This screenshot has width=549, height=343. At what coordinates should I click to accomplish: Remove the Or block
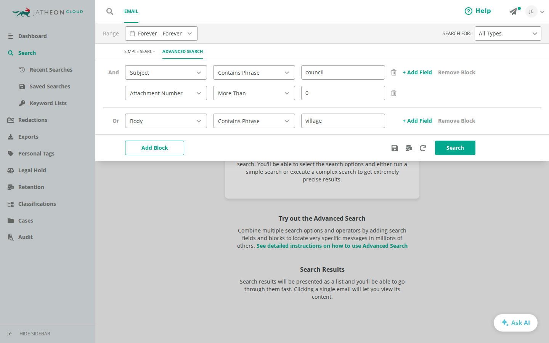457,121
